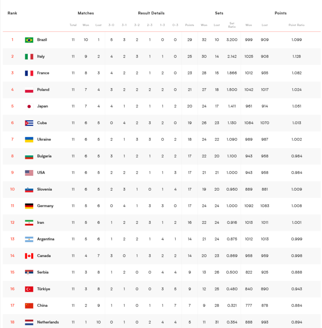322x328 pixels.
Task: Open the France team link
Action: (43, 73)
